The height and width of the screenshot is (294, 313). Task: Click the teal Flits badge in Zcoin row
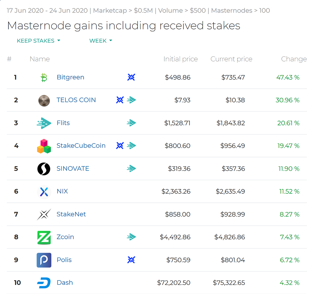click(x=131, y=237)
